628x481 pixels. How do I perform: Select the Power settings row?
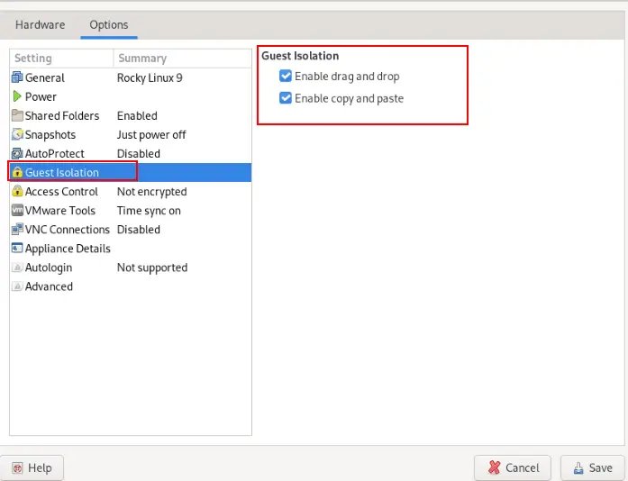pyautogui.click(x=131, y=96)
